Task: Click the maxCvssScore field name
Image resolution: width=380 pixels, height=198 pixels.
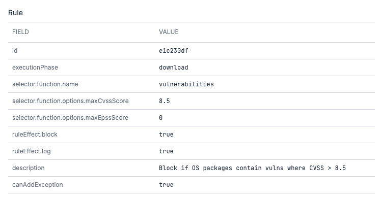Action: (x=70, y=101)
